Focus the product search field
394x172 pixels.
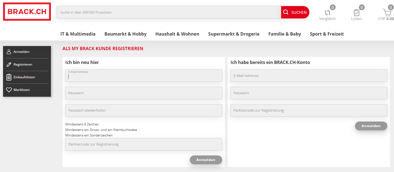point(169,12)
